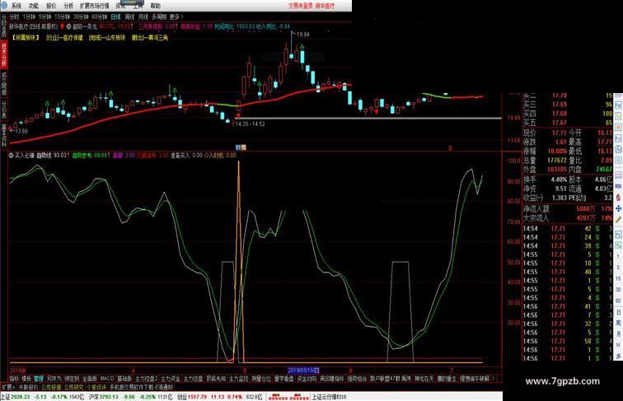Click the 2019/05/16 date marker on axis
The width and height of the screenshot is (623, 401).
pos(303,371)
